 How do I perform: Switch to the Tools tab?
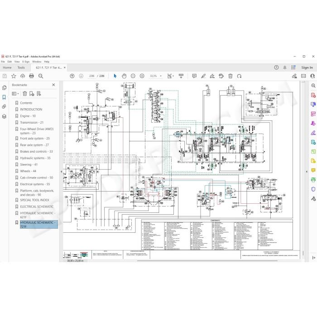(21, 67)
